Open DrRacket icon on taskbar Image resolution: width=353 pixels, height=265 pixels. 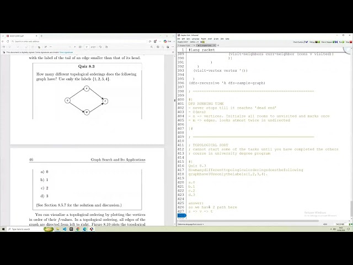click(92, 229)
